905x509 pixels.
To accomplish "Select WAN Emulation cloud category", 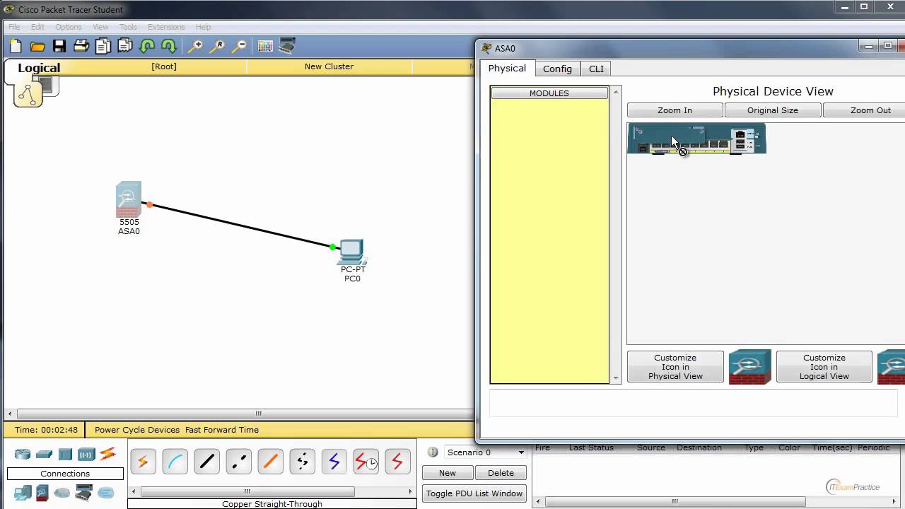I will tap(62, 492).
